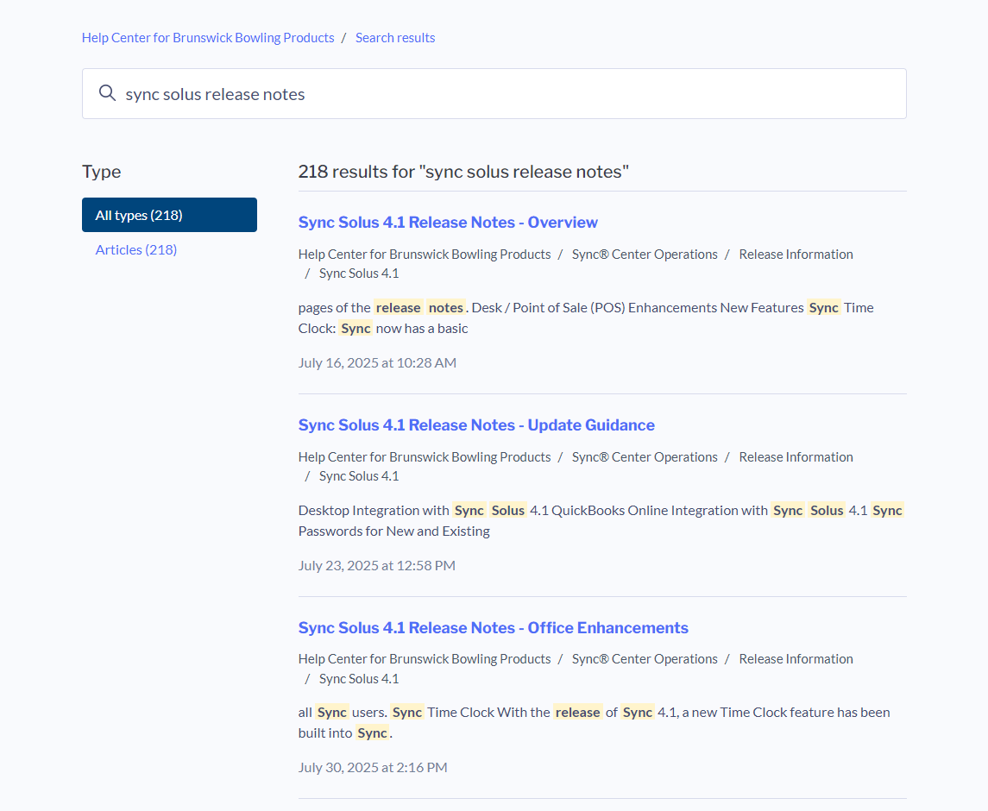This screenshot has width=988, height=811.
Task: Click Release Information path under Update Guidance result
Action: 796,457
